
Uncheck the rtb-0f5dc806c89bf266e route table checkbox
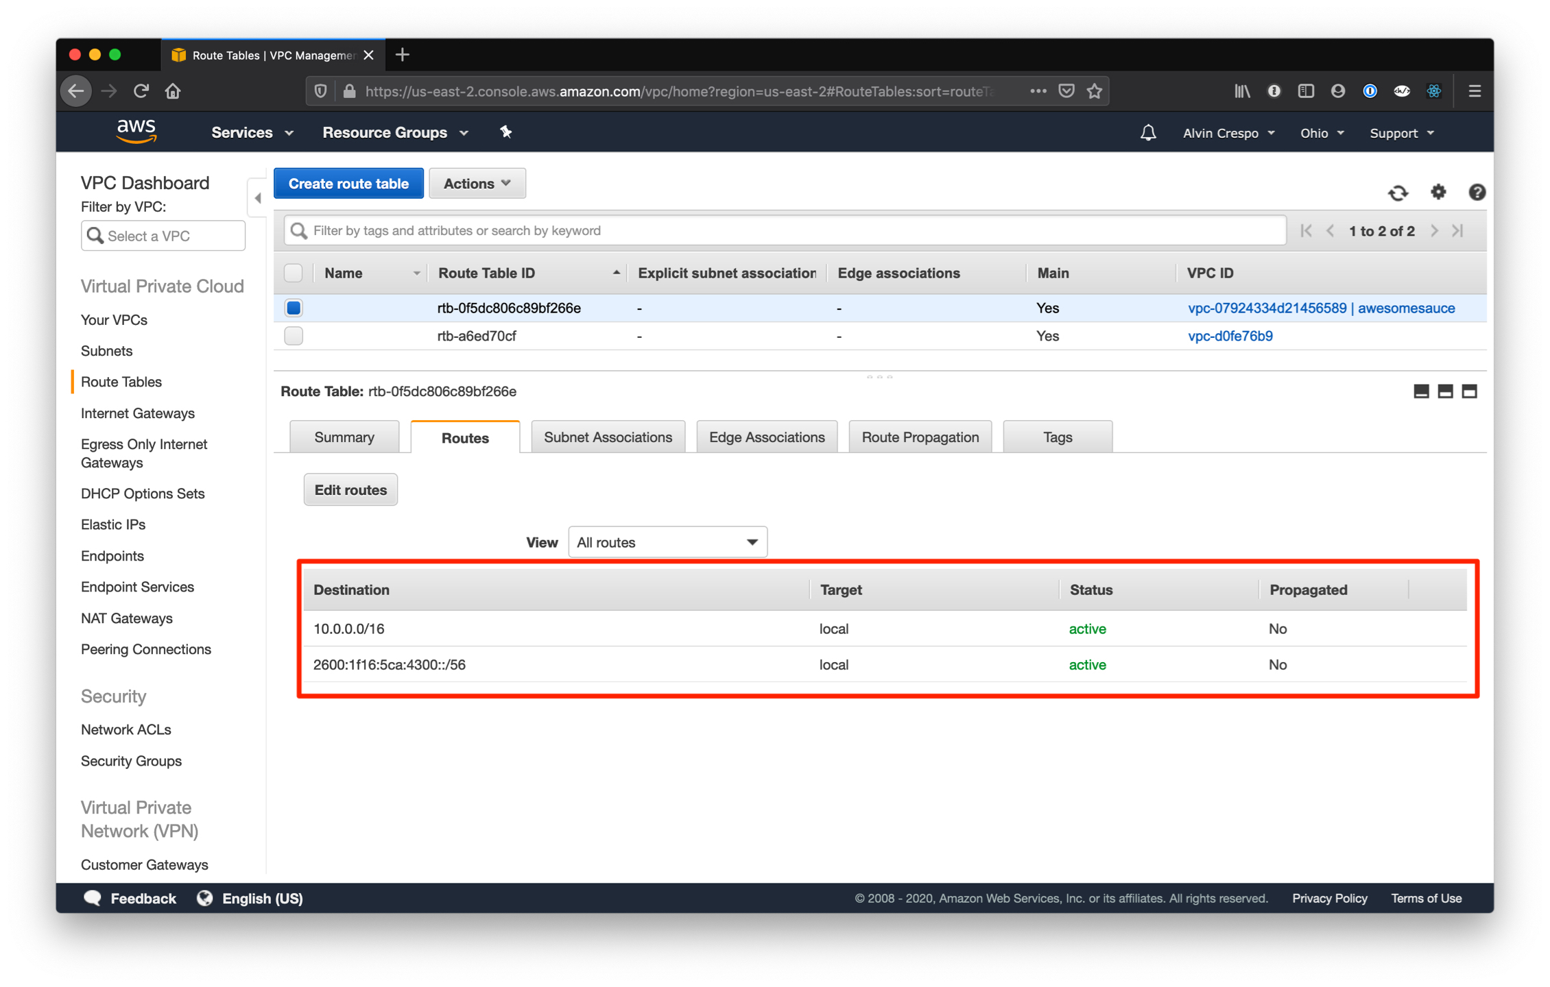(293, 308)
